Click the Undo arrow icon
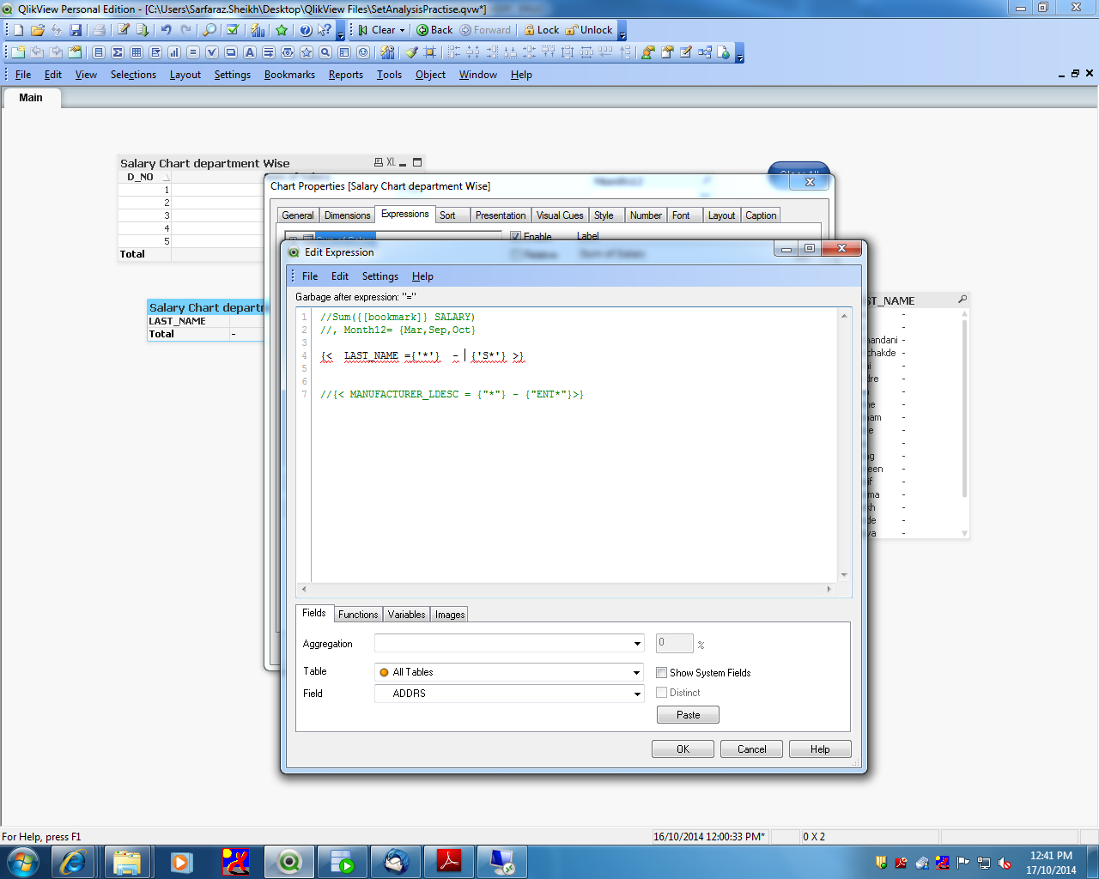The width and height of the screenshot is (1099, 879). [167, 30]
